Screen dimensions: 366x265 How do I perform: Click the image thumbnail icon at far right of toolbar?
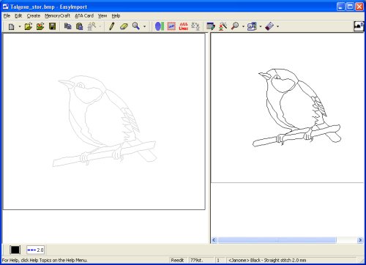359,26
